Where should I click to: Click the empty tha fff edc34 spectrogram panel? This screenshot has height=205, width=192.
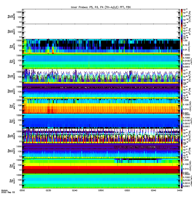pos(101,16)
